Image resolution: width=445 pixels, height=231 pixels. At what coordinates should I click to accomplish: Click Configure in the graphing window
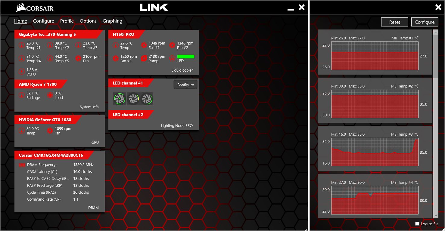click(425, 22)
